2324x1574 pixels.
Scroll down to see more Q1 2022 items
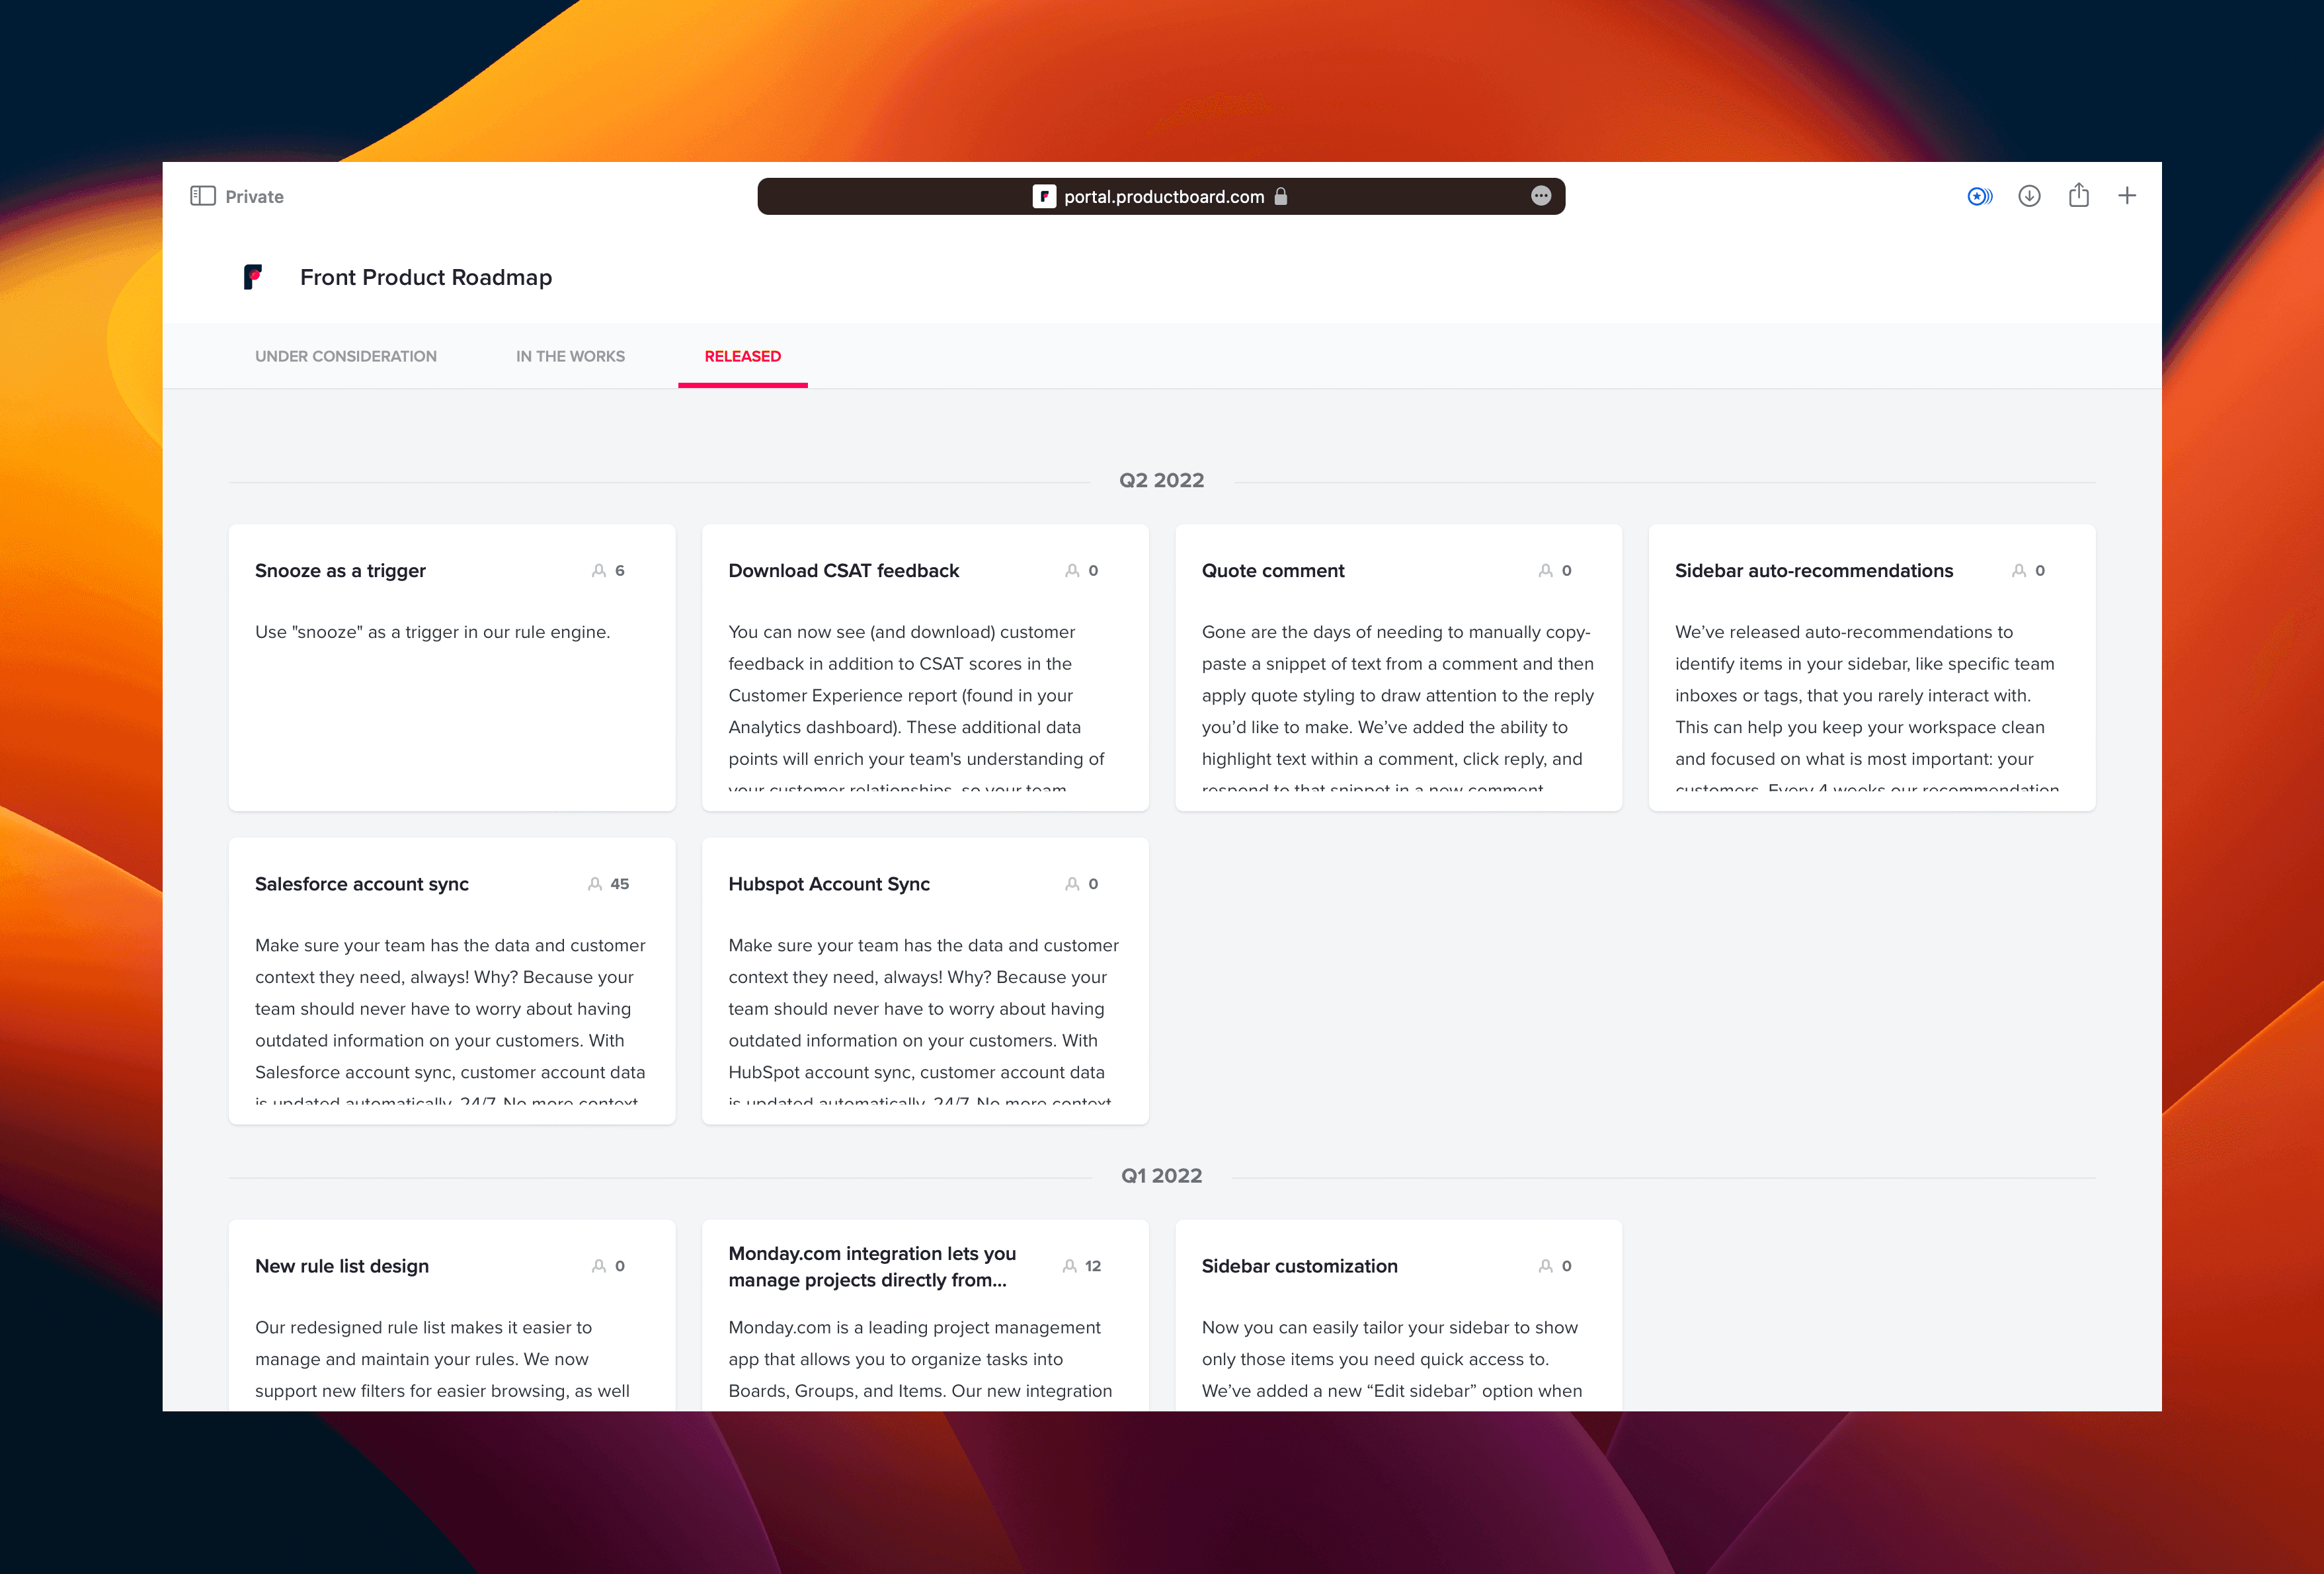pyautogui.click(x=1161, y=1405)
